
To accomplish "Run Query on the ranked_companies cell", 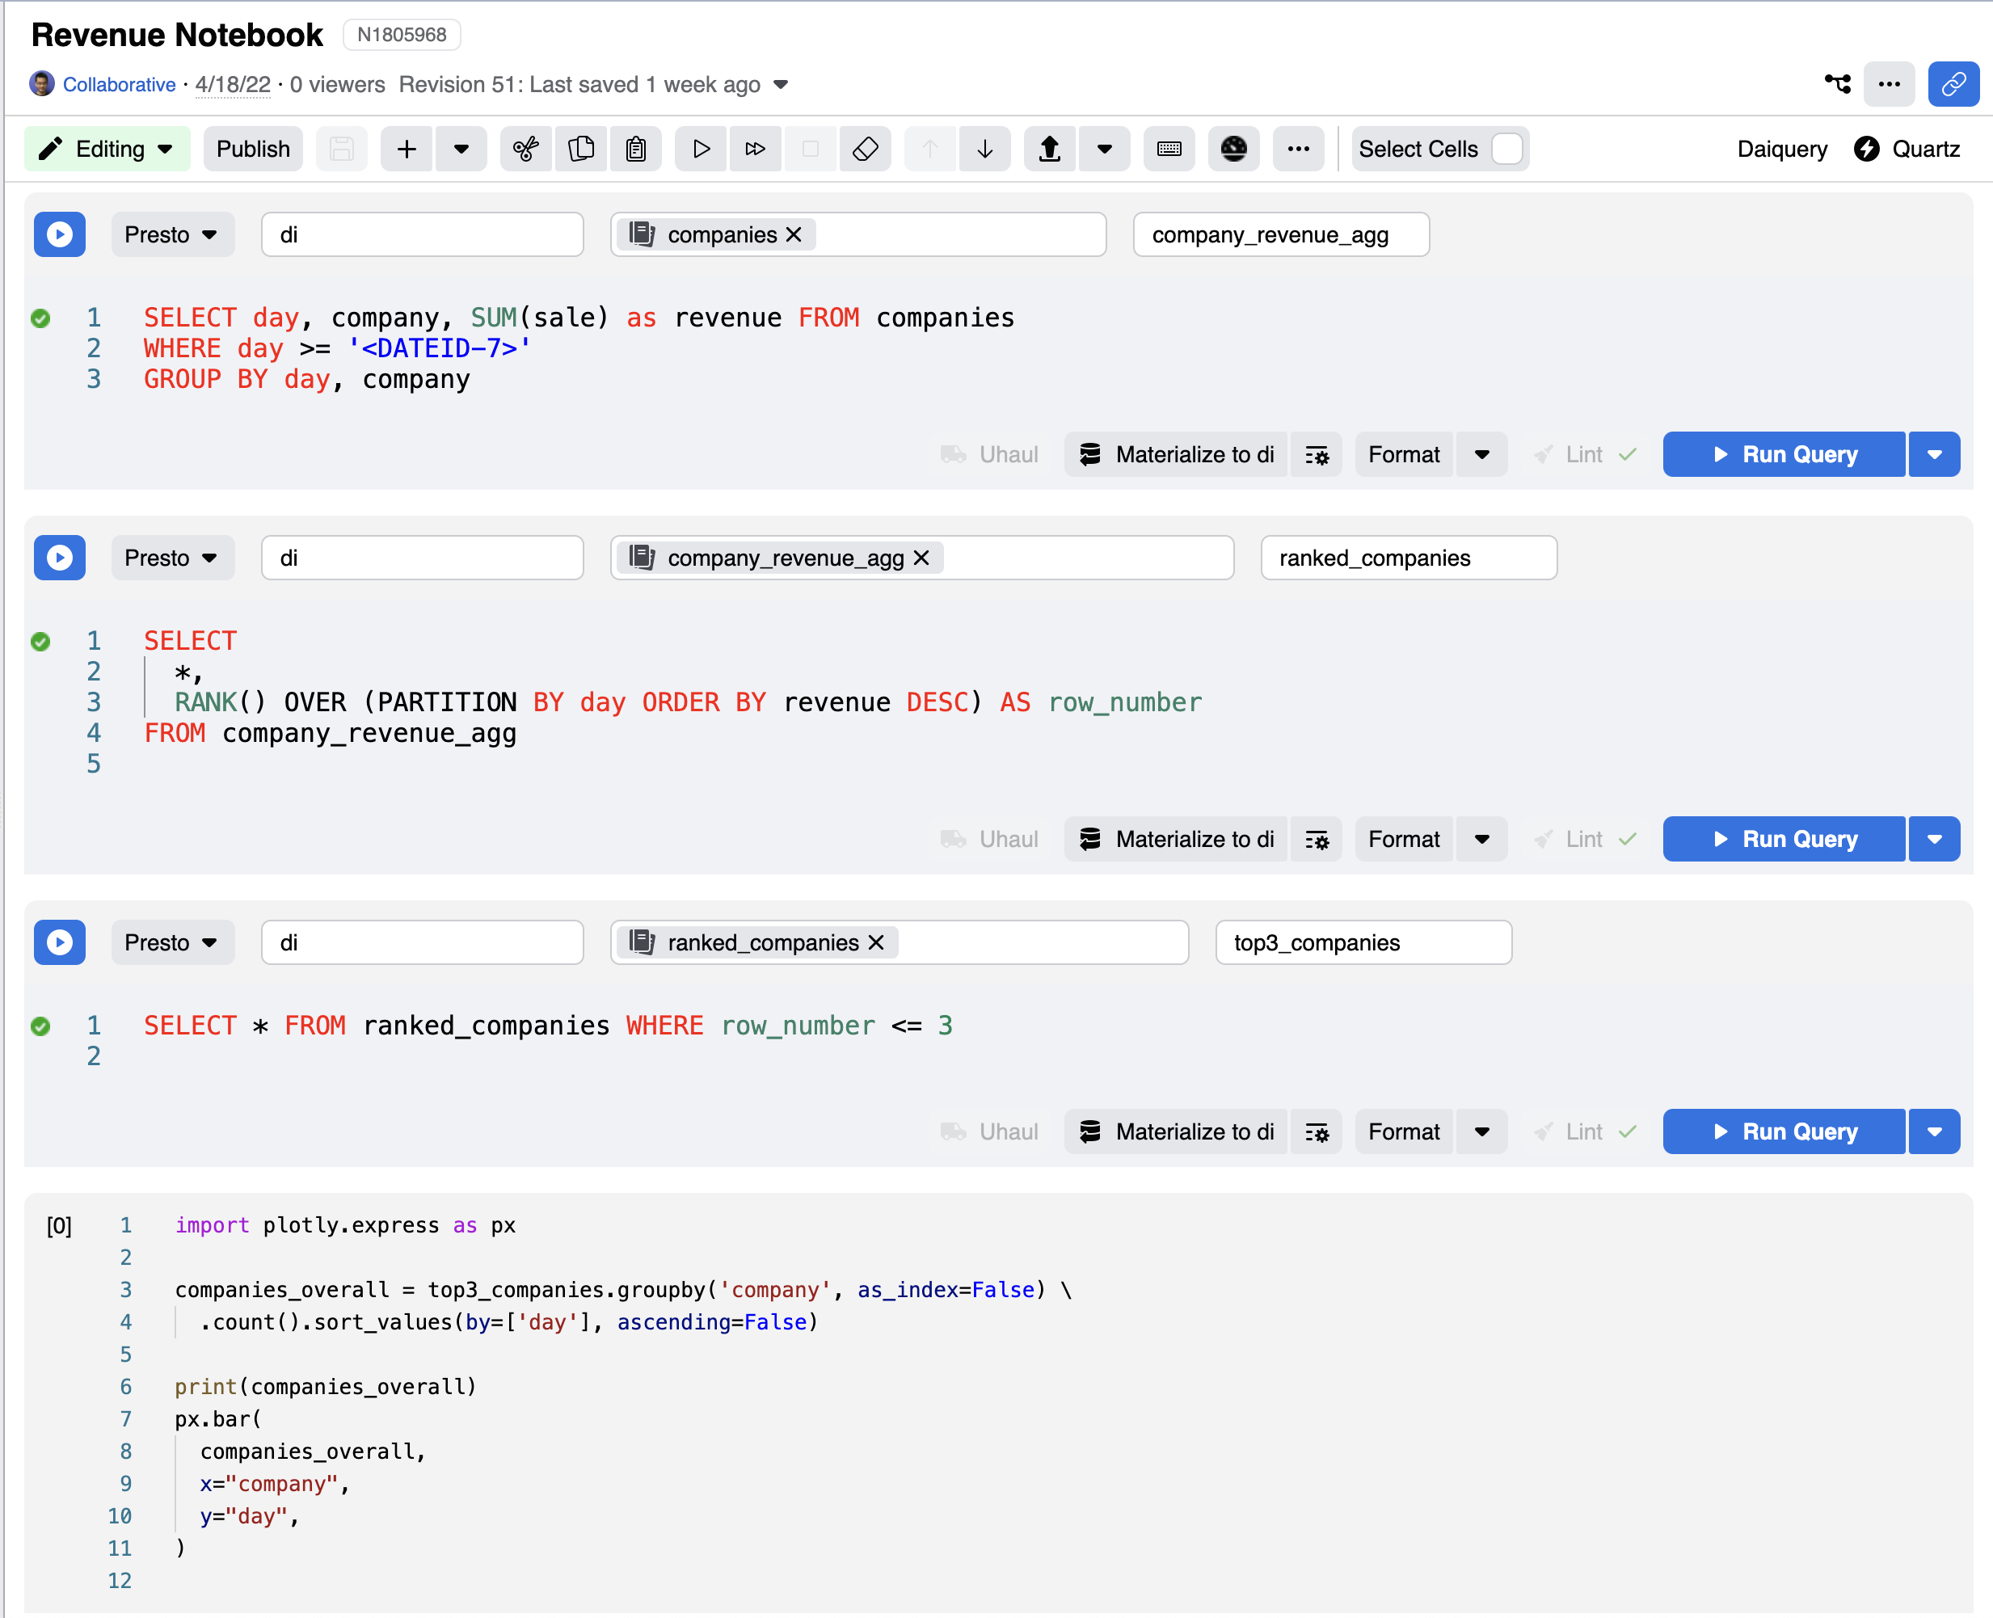I will [1783, 839].
